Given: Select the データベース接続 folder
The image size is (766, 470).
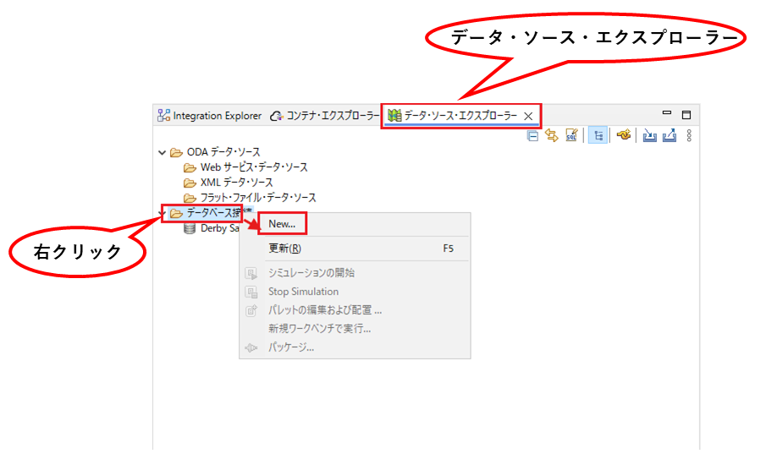Looking at the screenshot, I should tap(214, 213).
